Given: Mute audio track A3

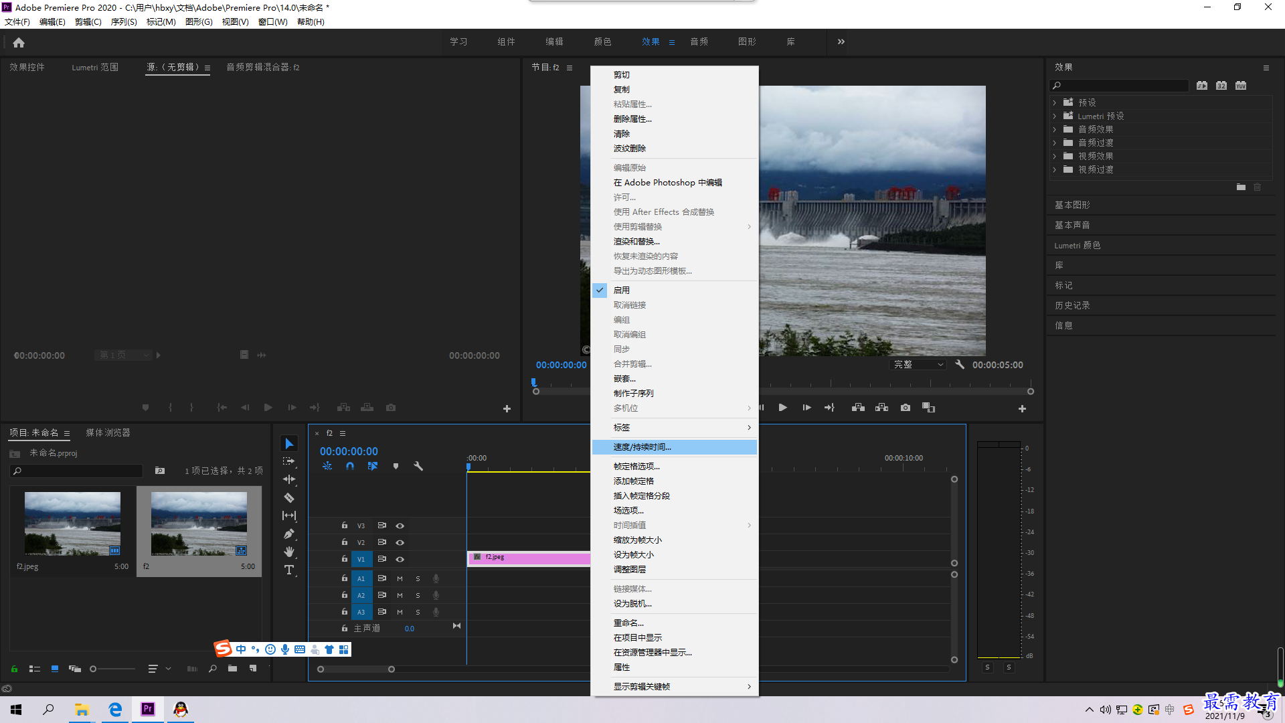Looking at the screenshot, I should click(x=400, y=612).
